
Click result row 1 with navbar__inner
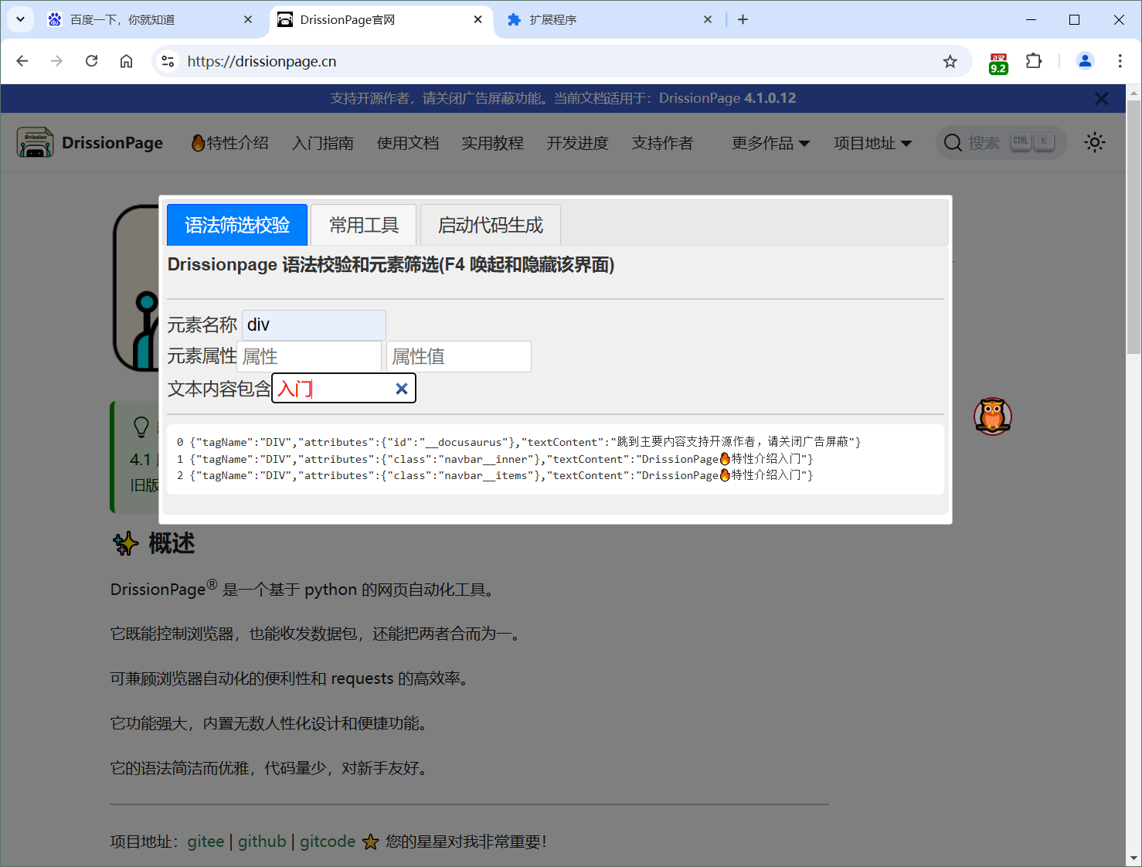pos(495,459)
